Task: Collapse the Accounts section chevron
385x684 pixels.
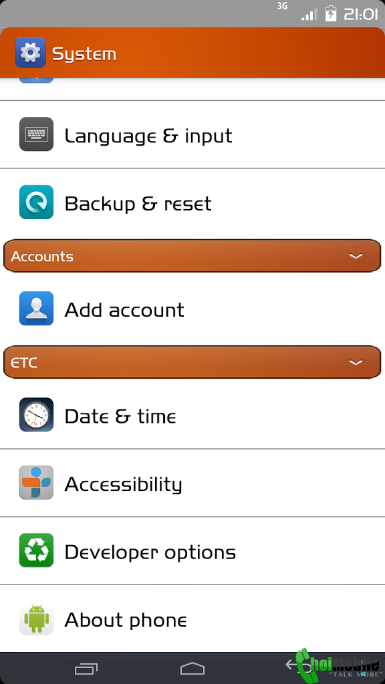Action: click(356, 256)
